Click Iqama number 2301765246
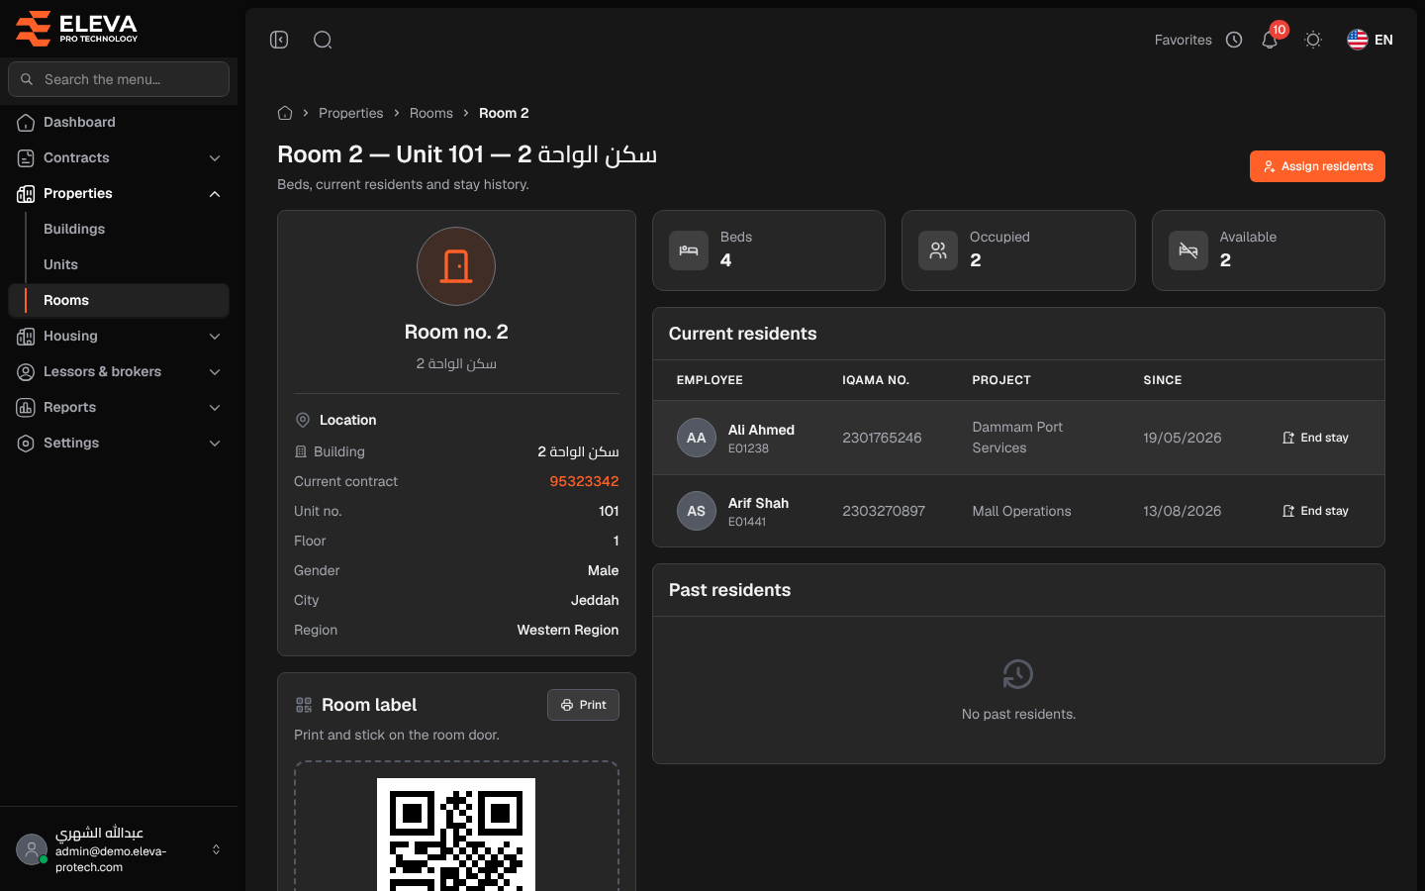This screenshot has width=1425, height=891. pyautogui.click(x=882, y=438)
